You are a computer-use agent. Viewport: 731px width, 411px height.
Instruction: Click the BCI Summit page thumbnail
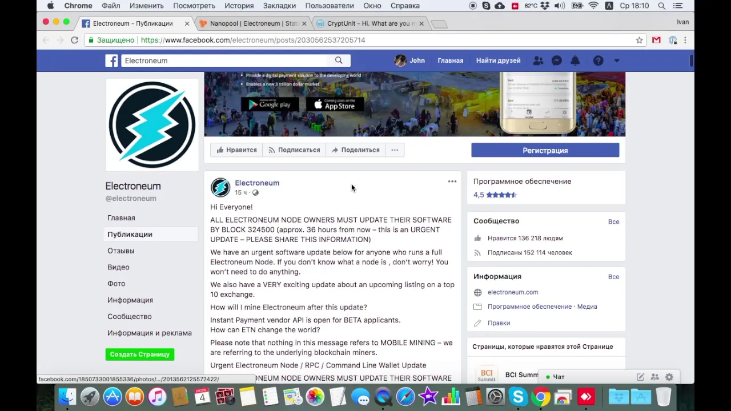click(487, 373)
